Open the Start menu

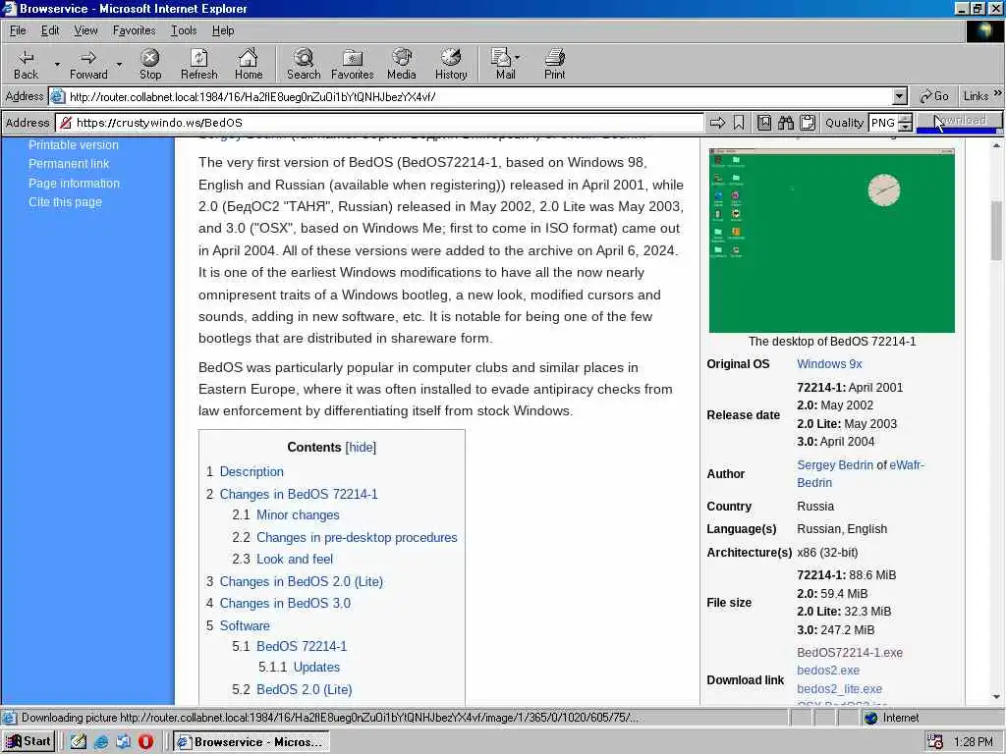tap(28, 742)
